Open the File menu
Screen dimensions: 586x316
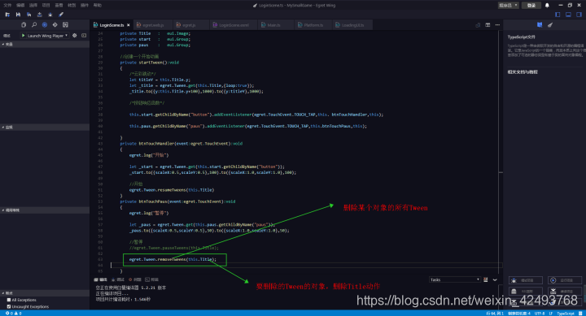pos(7,5)
